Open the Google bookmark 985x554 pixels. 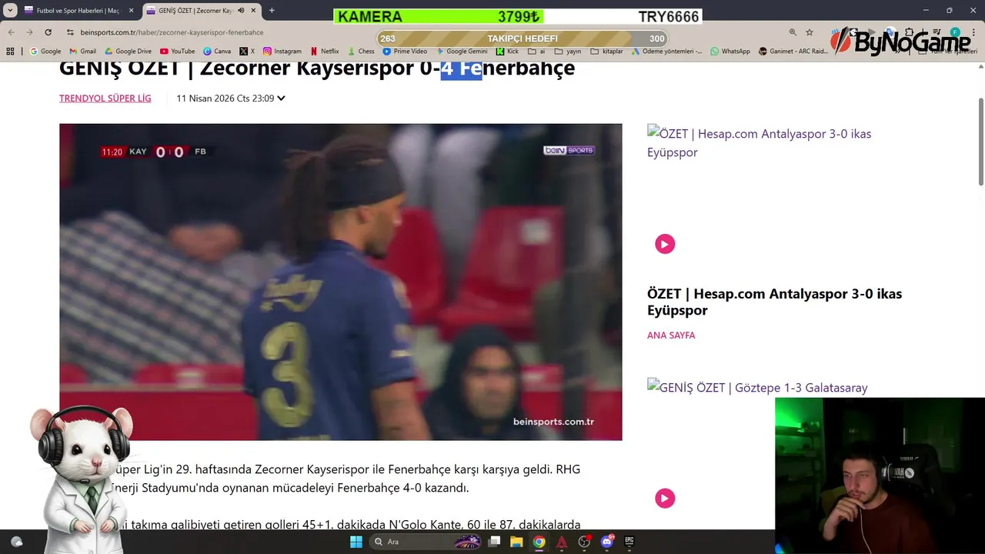[45, 52]
